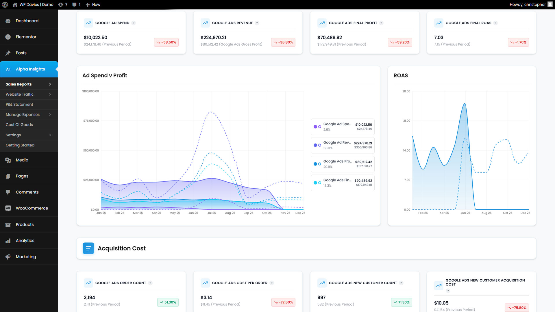555x312 pixels.
Task: Click the WordPress logo icon
Action: [5, 5]
